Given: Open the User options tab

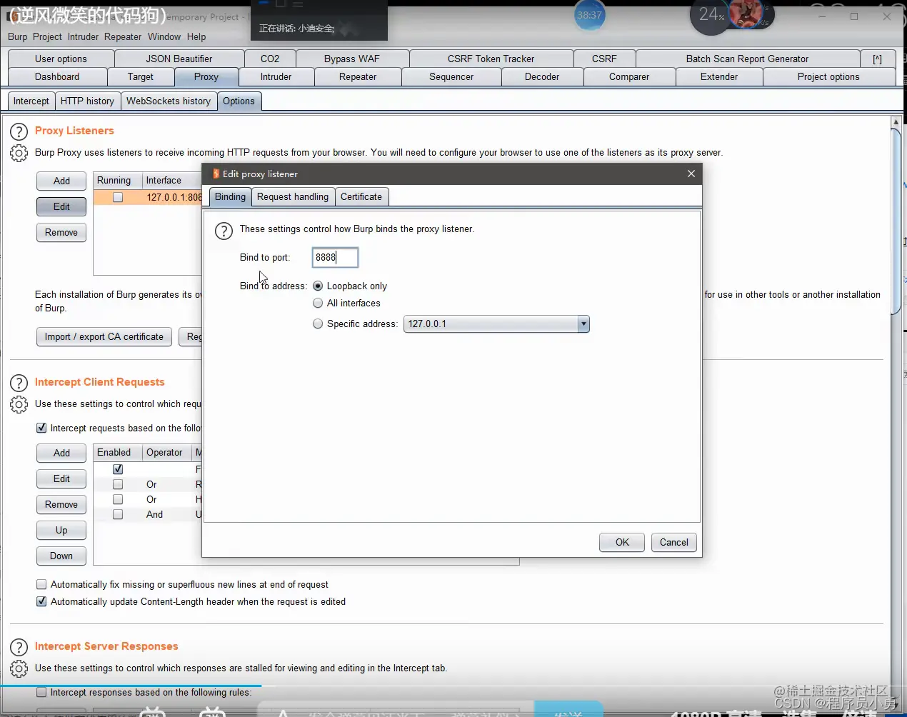Looking at the screenshot, I should click(x=61, y=59).
